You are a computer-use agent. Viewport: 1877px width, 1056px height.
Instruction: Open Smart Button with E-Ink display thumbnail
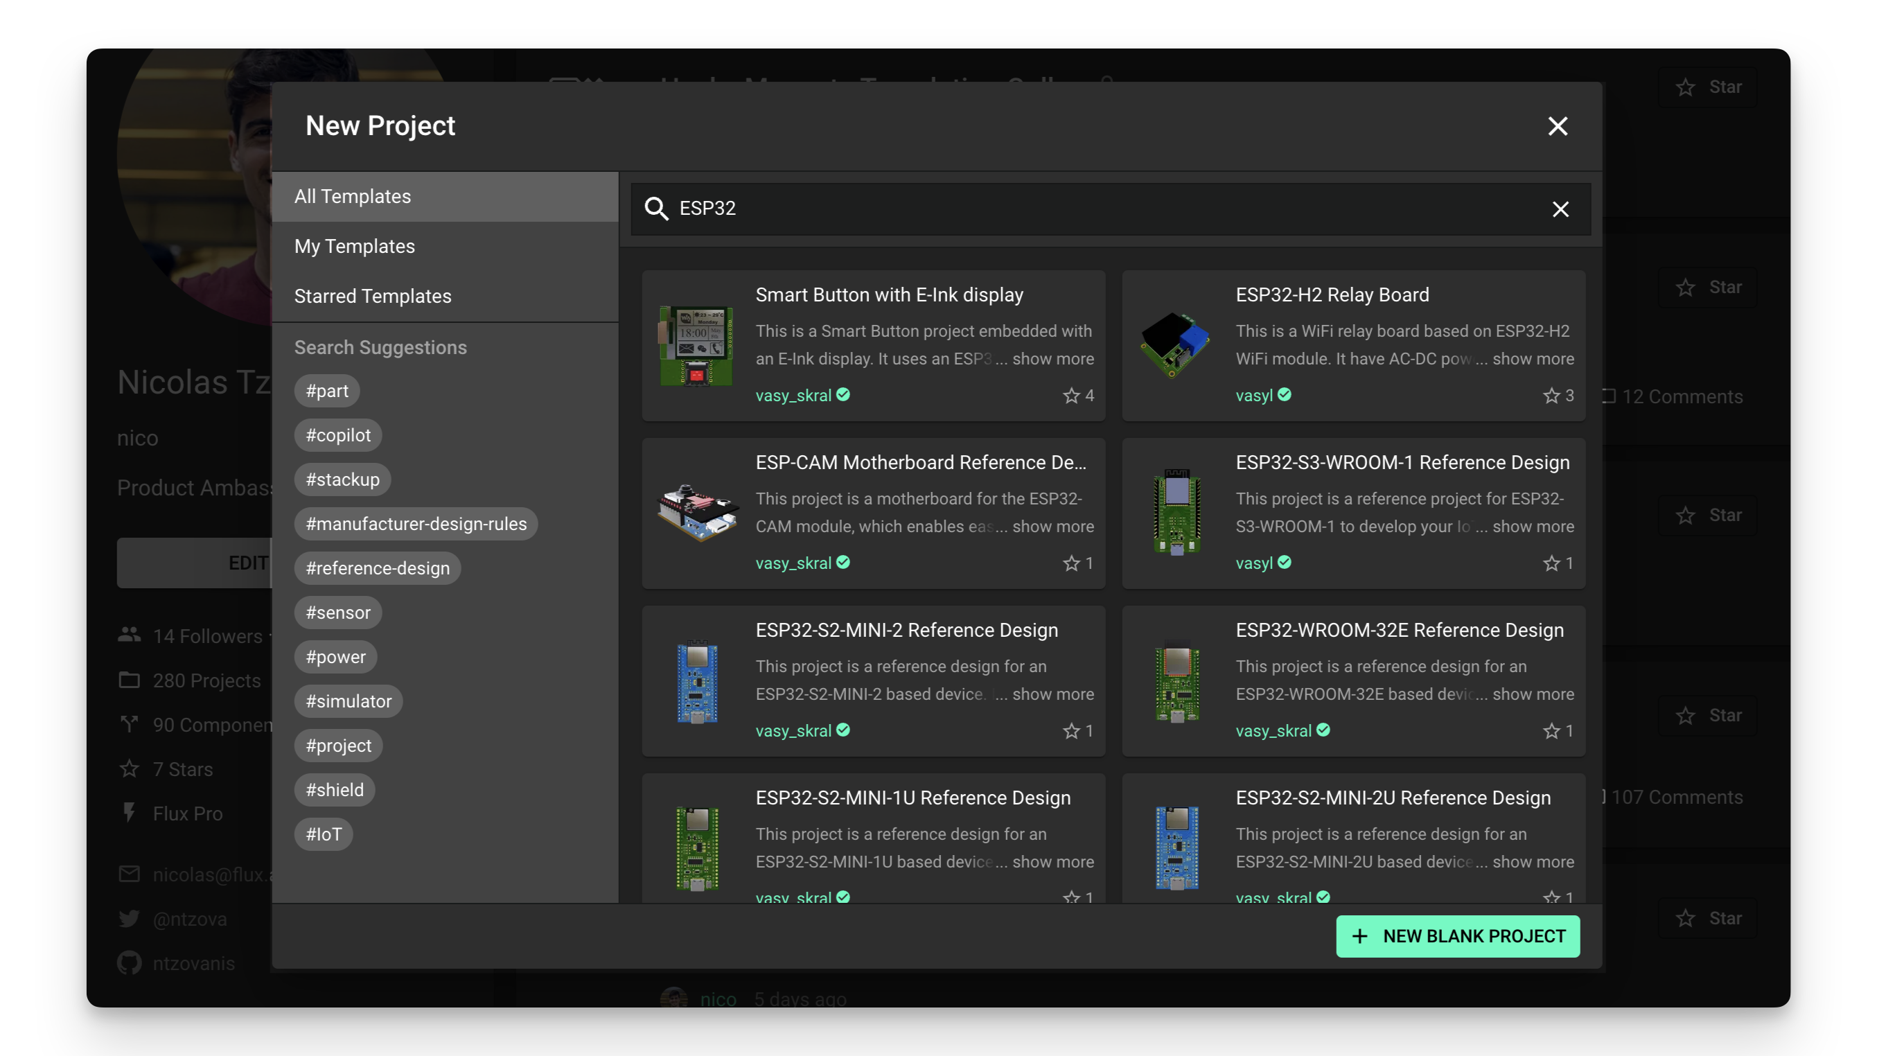coord(696,346)
